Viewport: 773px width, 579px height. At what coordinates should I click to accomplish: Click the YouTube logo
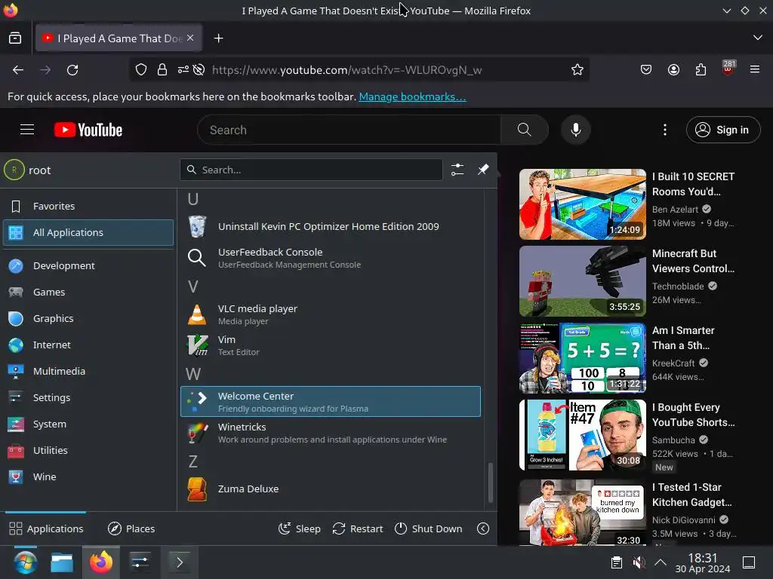88,130
